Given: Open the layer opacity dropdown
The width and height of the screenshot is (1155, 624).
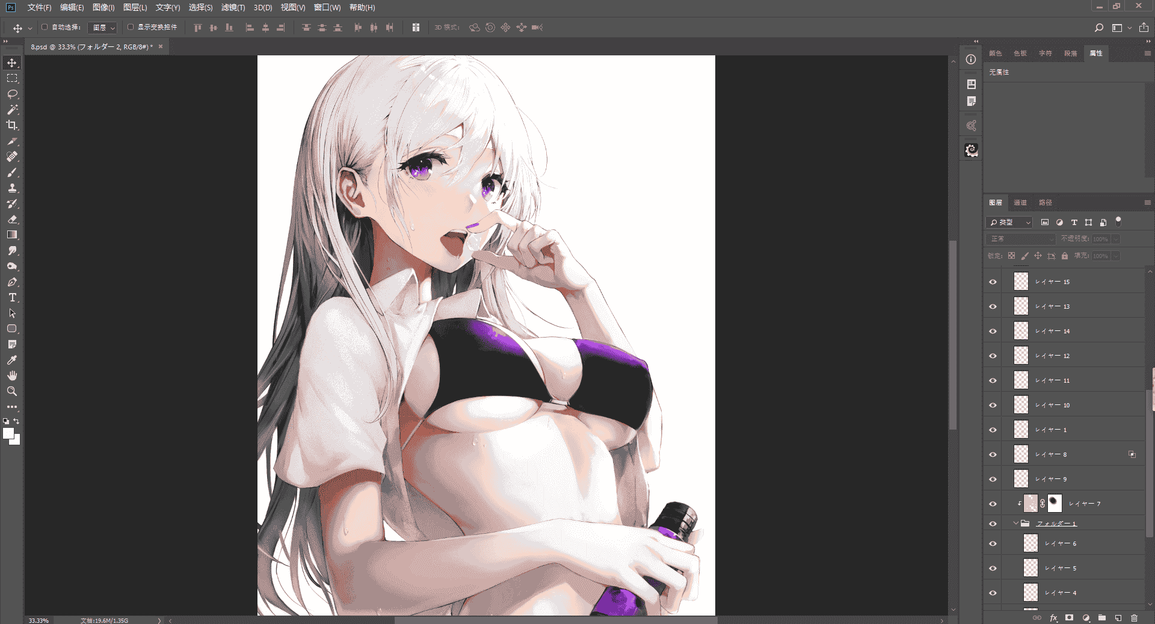Looking at the screenshot, I should click(x=1116, y=239).
